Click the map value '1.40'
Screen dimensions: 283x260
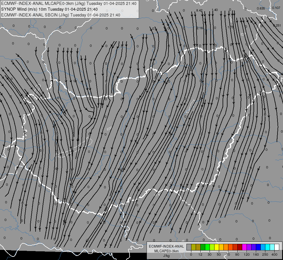(x=215, y=10)
